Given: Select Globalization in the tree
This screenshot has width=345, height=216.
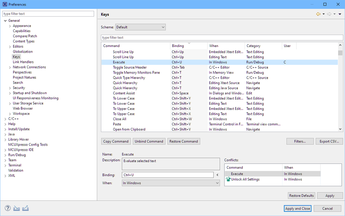Looking at the screenshot, I should tap(23, 51).
